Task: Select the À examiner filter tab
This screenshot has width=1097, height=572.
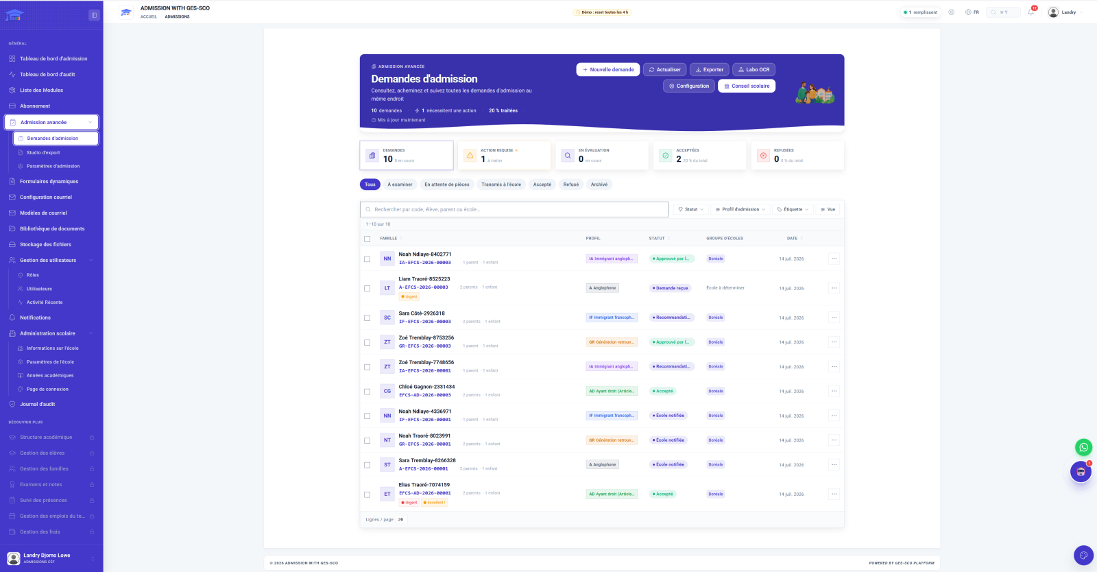Action: point(400,184)
